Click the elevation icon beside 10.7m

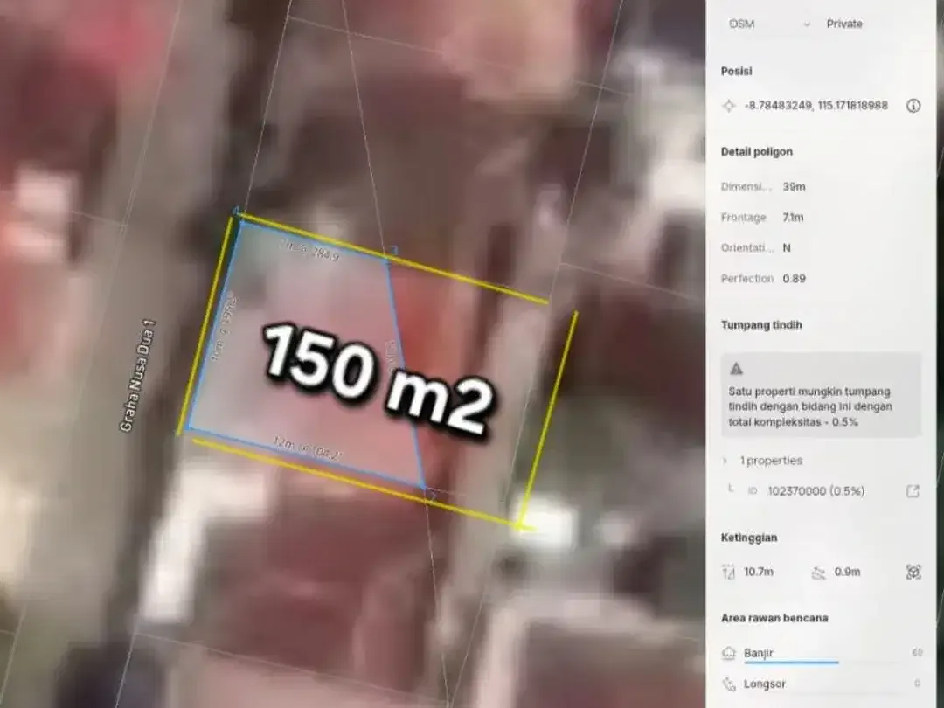coord(728,572)
